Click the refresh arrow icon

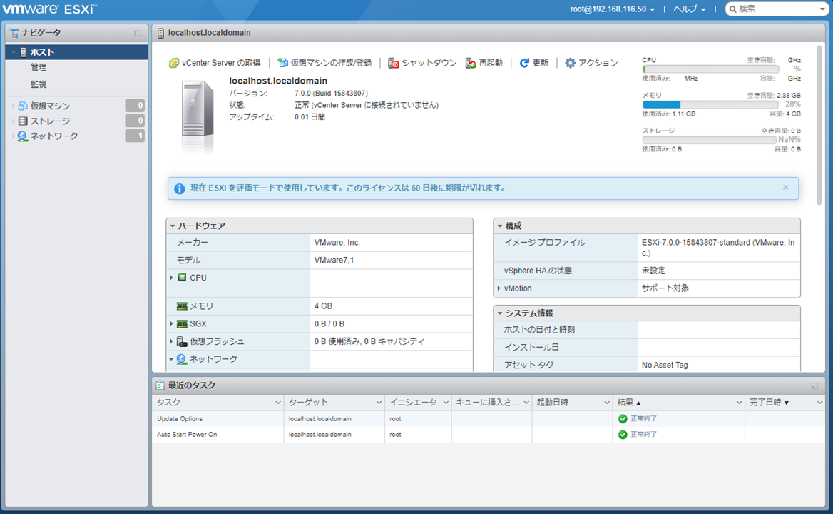point(524,63)
